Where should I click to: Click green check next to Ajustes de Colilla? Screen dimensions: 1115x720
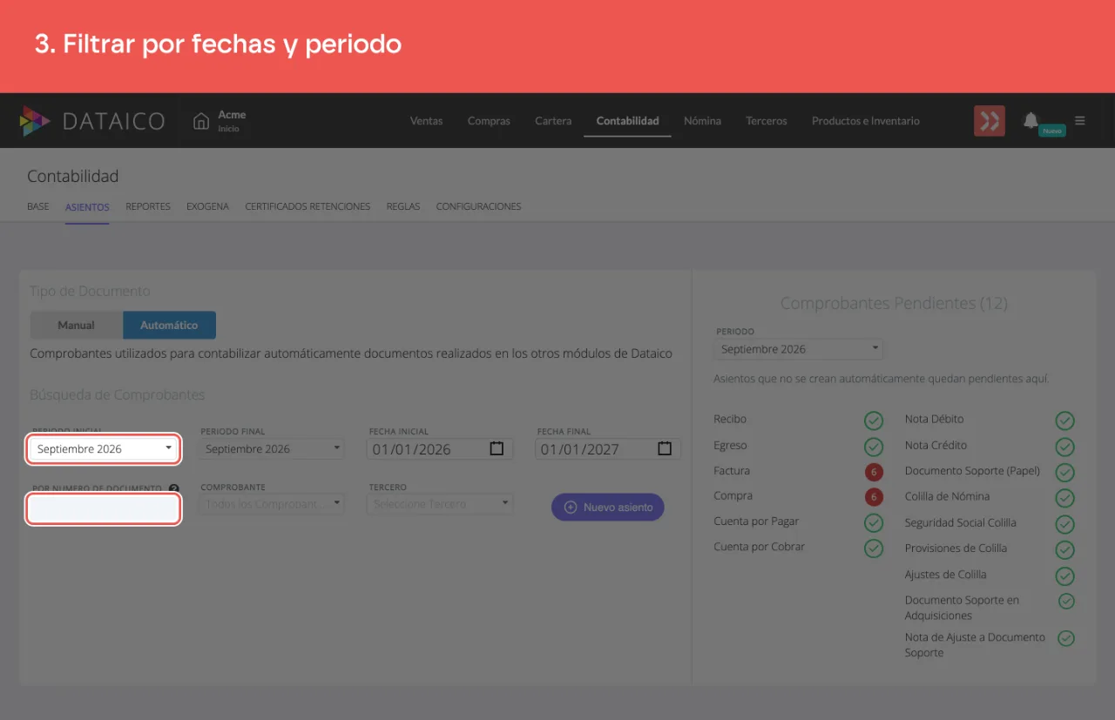[x=1064, y=575]
